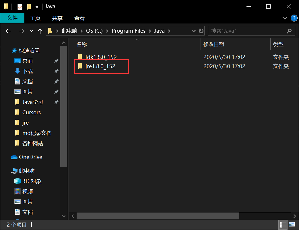Click the horizontal scrollbar left arrow
Viewport: 299px width, 230px height.
(x=73, y=216)
